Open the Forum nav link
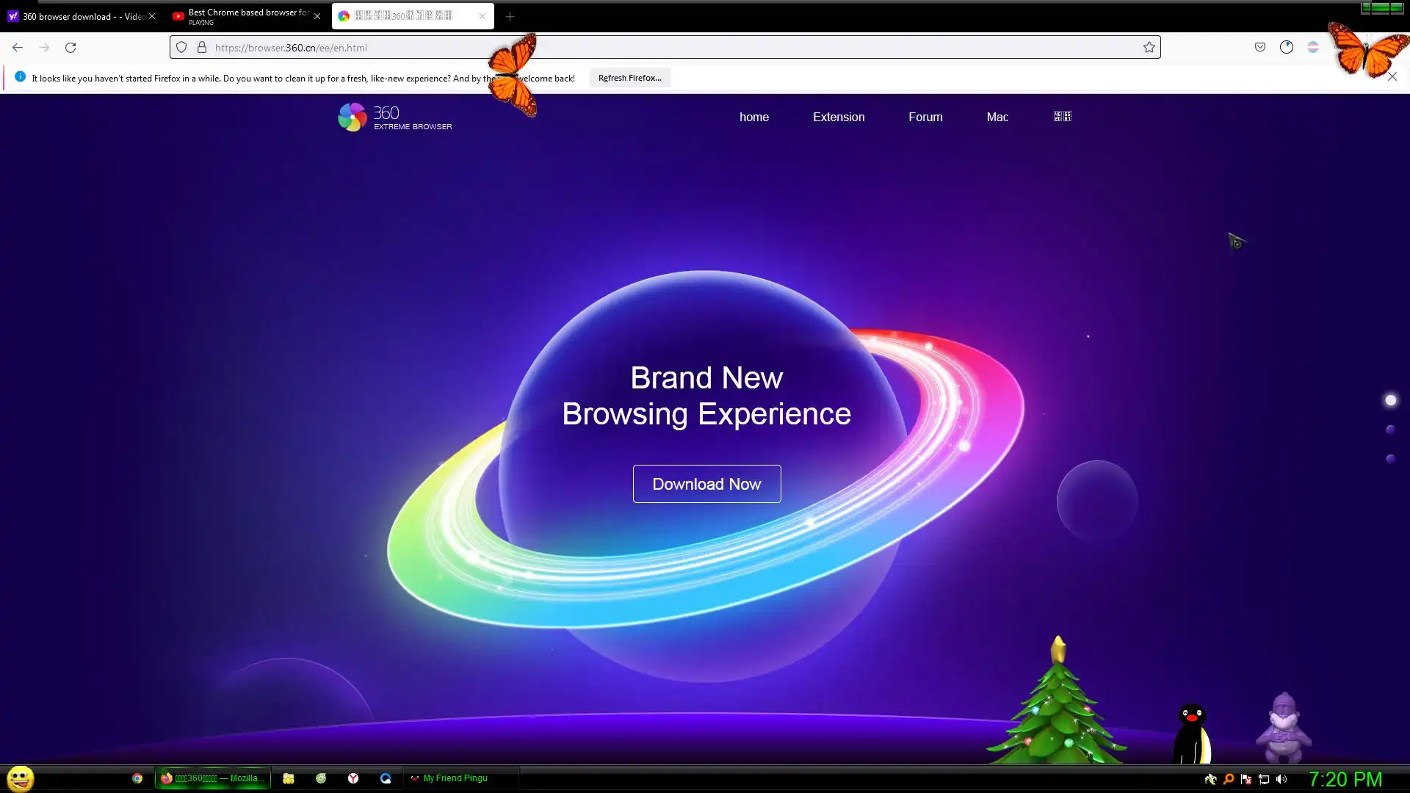 [x=925, y=117]
